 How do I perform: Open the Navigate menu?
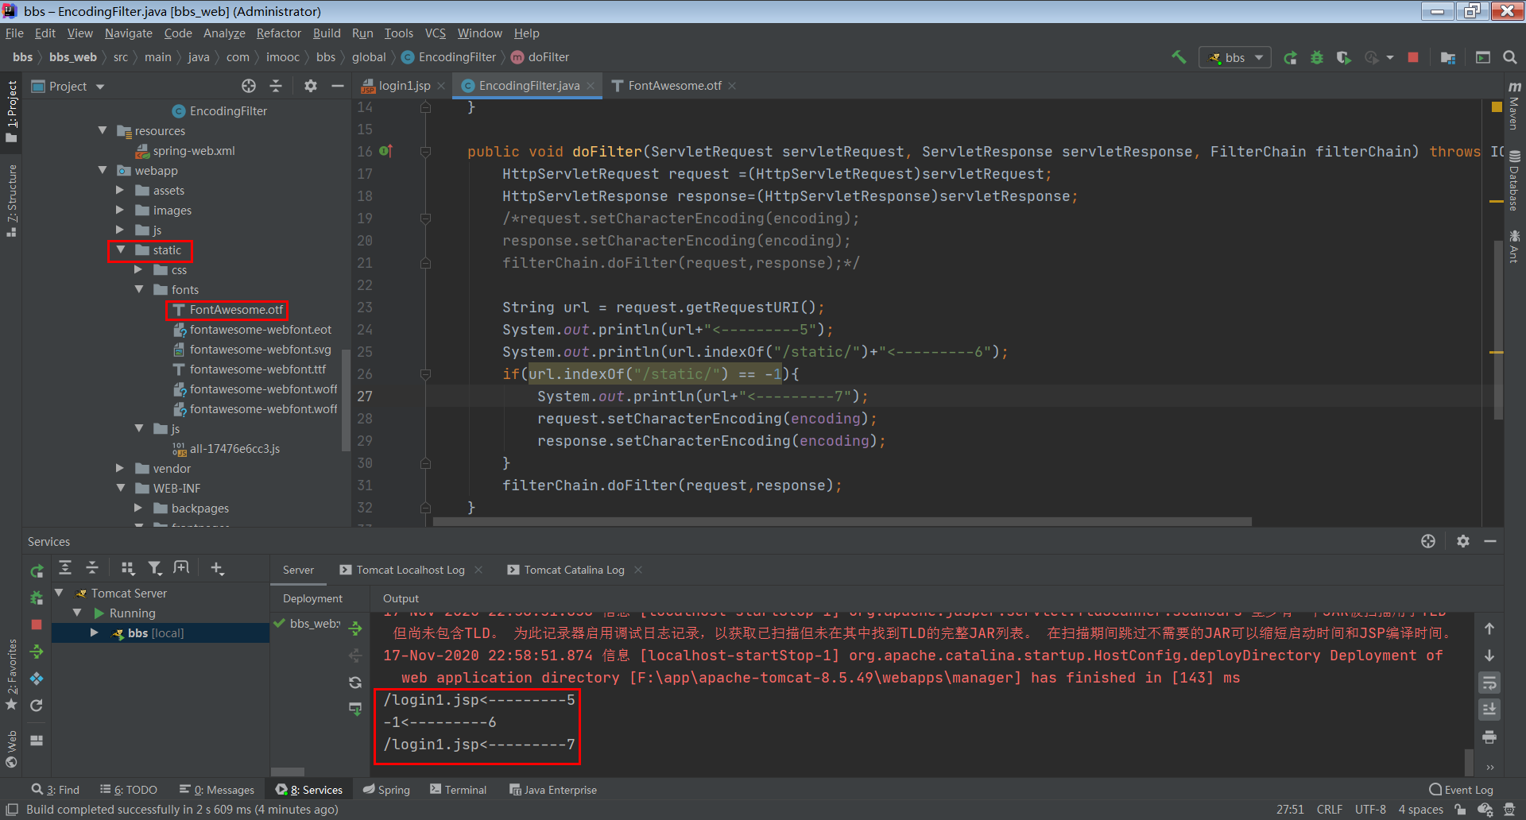(128, 33)
